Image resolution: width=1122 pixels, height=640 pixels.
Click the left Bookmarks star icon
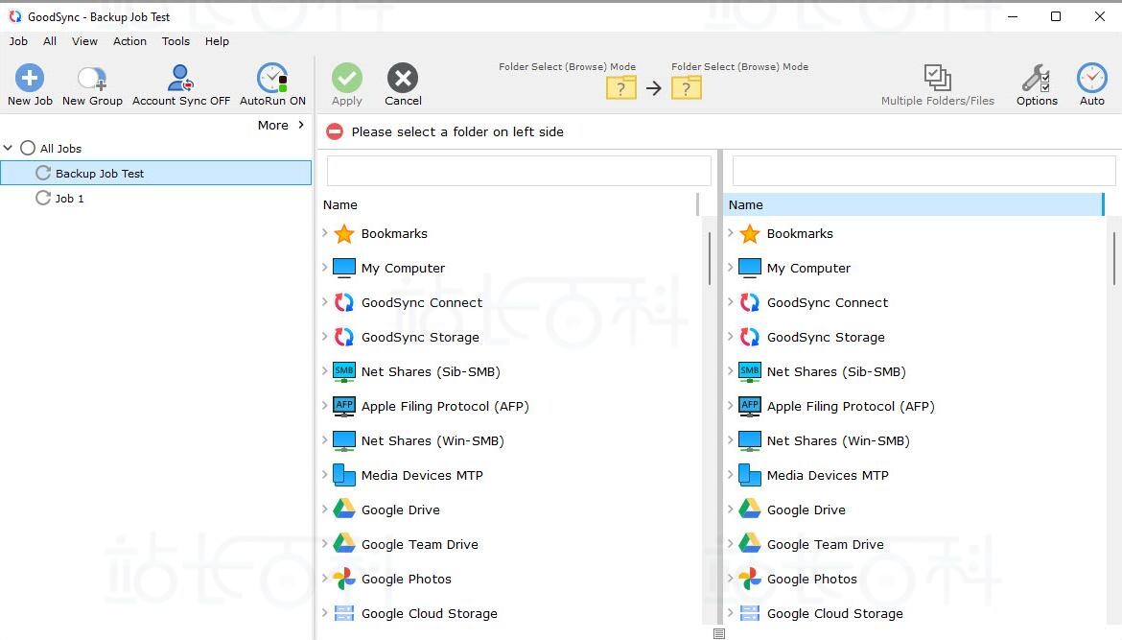[x=344, y=233]
